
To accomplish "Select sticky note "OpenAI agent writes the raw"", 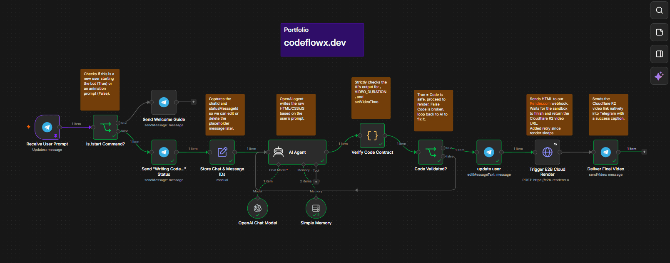I will click(x=296, y=115).
